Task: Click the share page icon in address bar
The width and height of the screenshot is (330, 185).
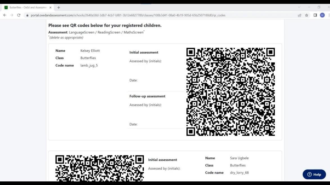Action: (300, 15)
